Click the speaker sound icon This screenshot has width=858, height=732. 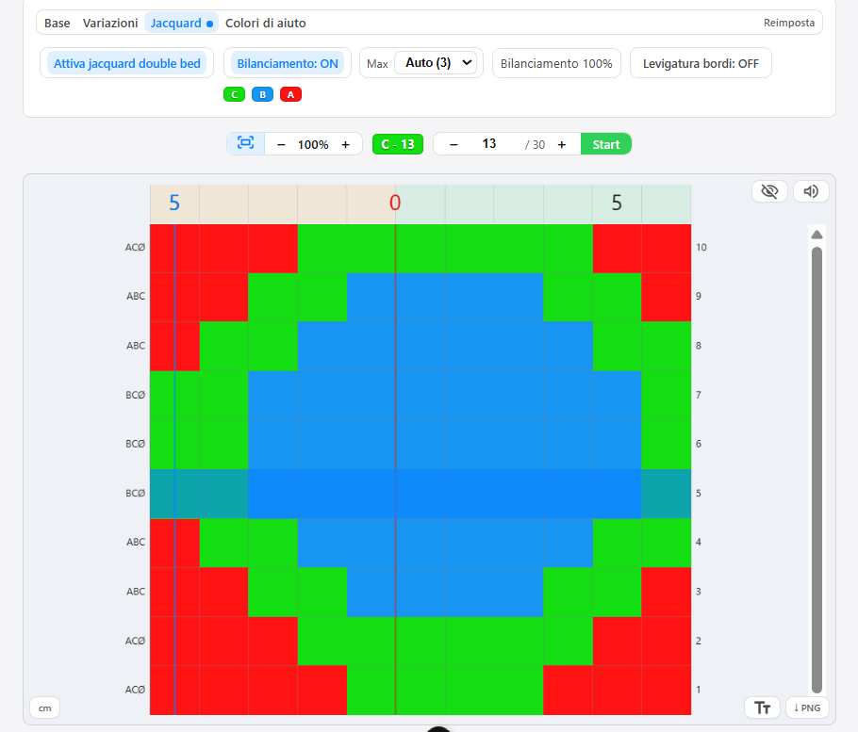point(811,191)
